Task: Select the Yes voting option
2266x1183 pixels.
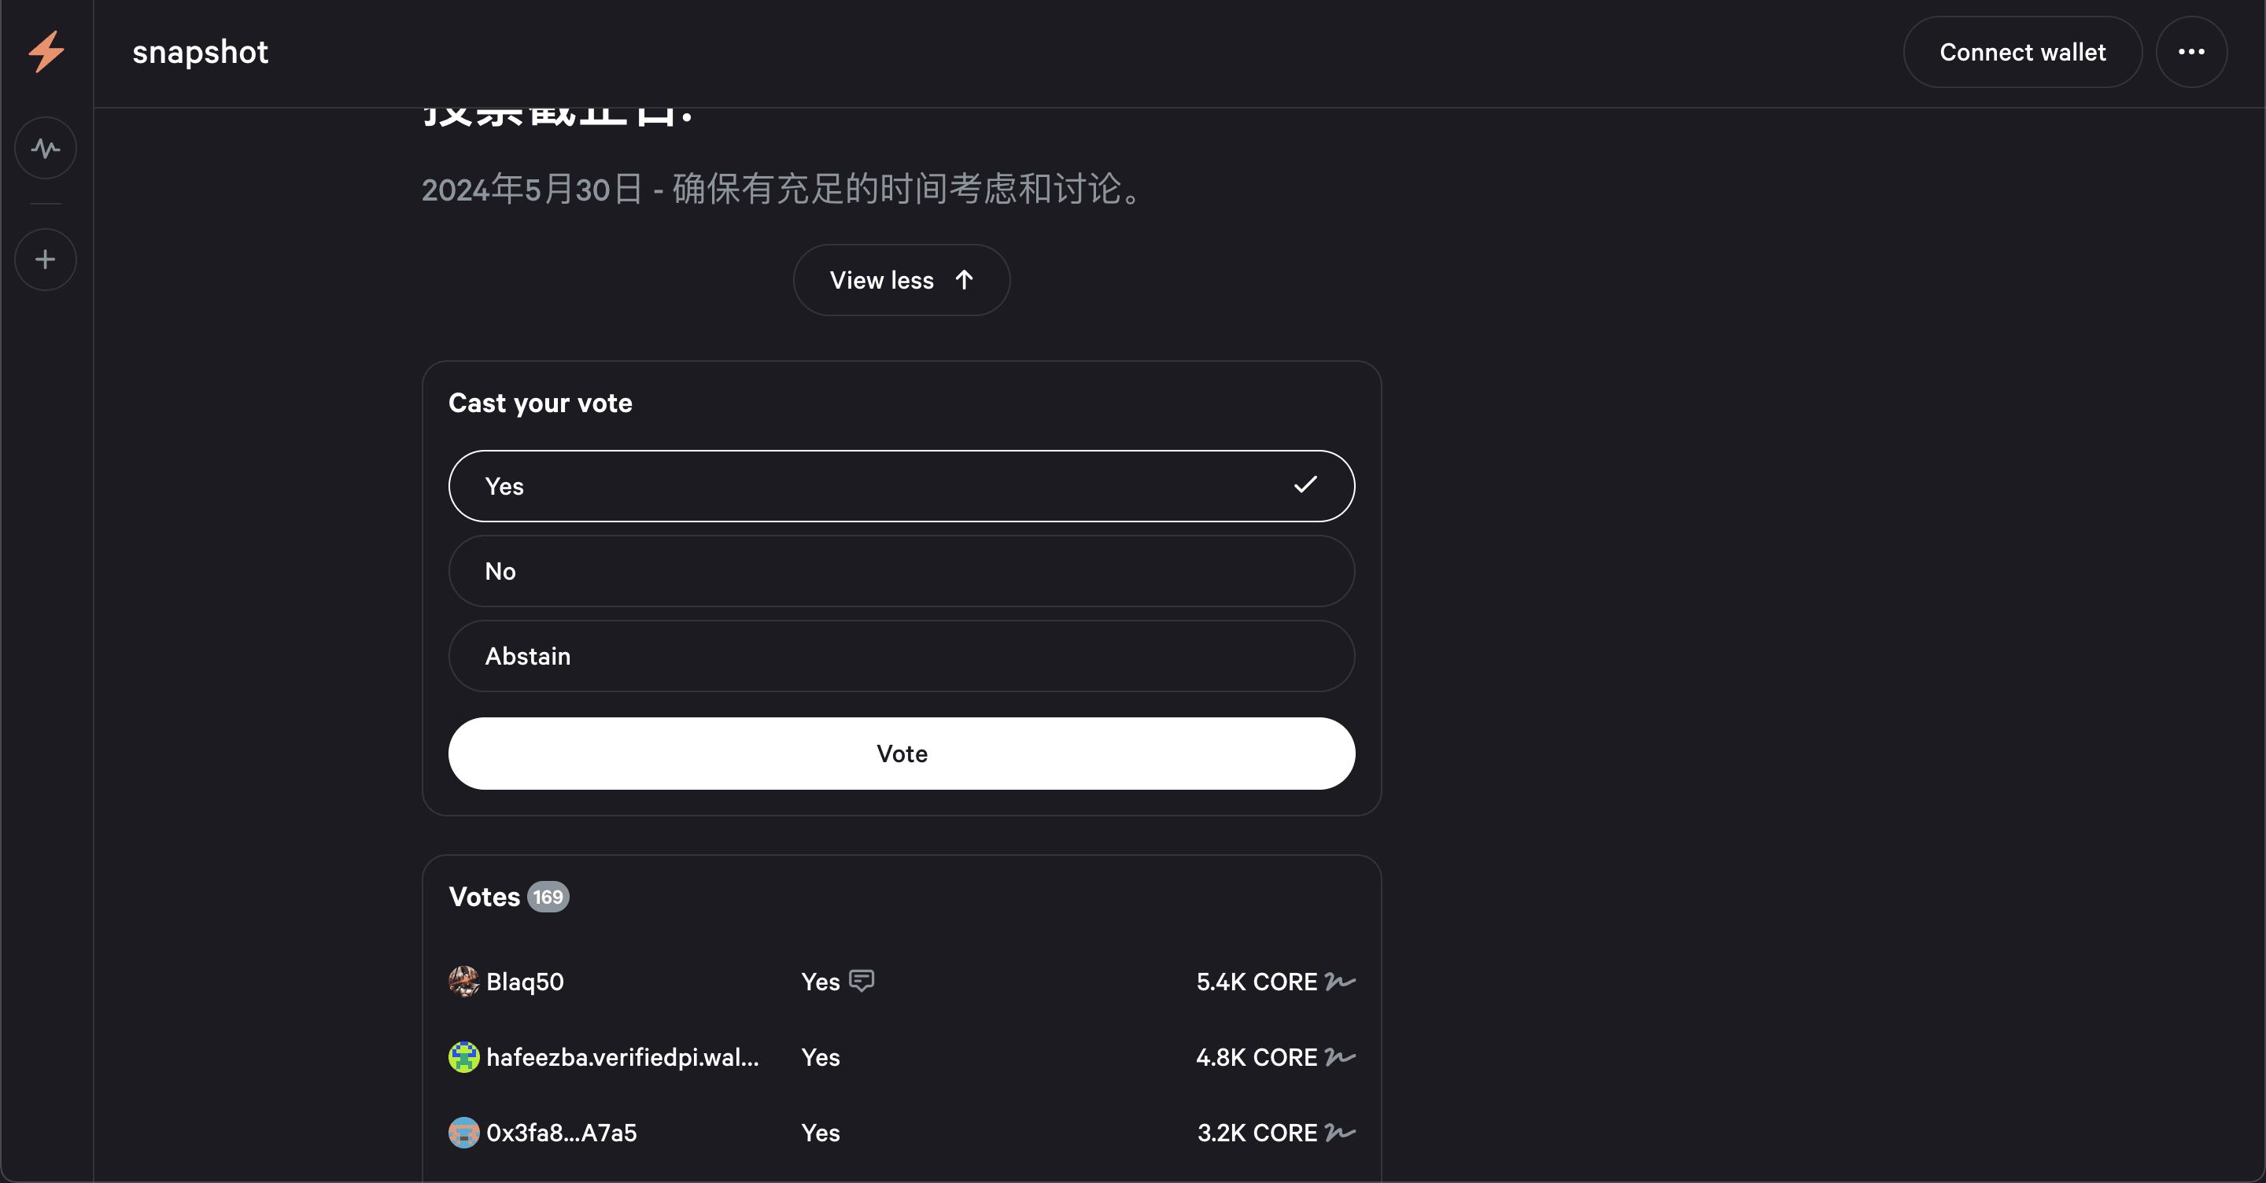Action: click(901, 485)
